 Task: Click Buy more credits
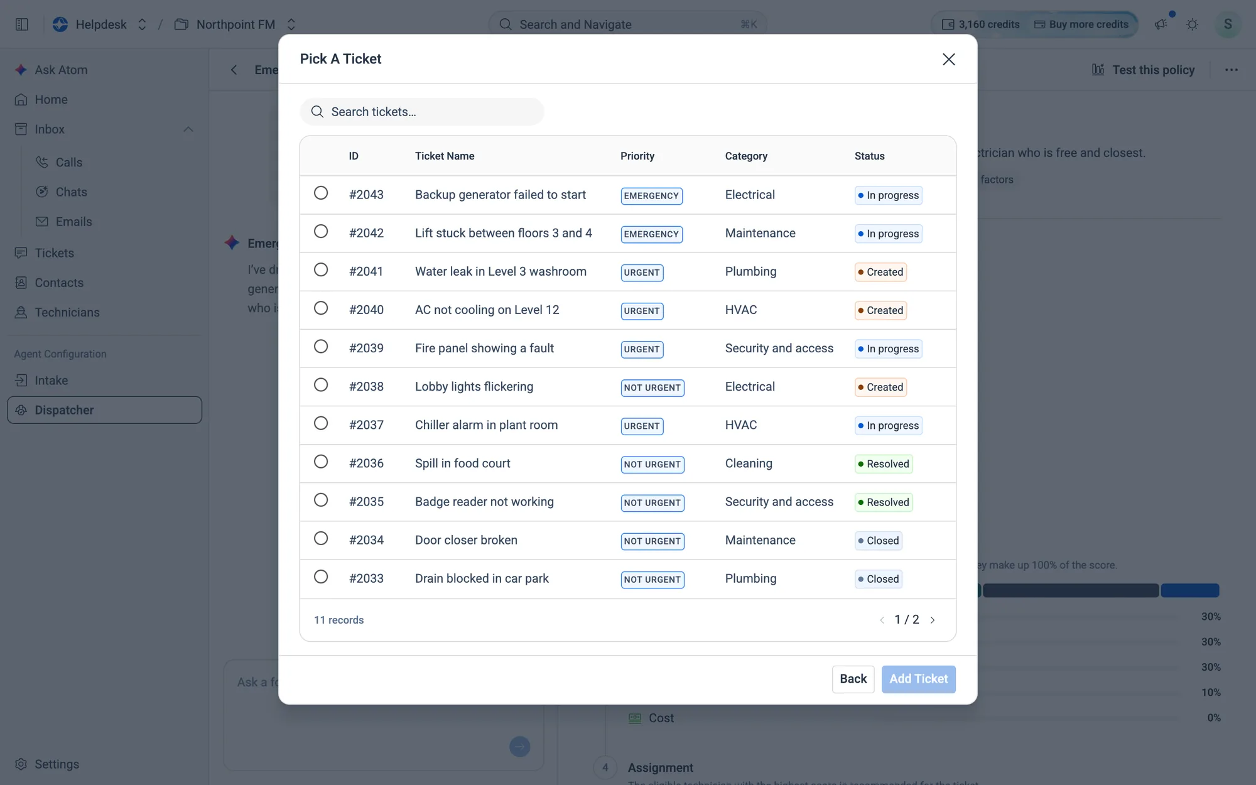(x=1081, y=24)
